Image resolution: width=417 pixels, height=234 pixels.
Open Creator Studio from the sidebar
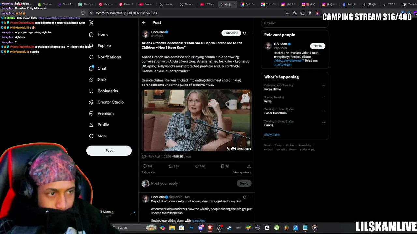pyautogui.click(x=106, y=102)
